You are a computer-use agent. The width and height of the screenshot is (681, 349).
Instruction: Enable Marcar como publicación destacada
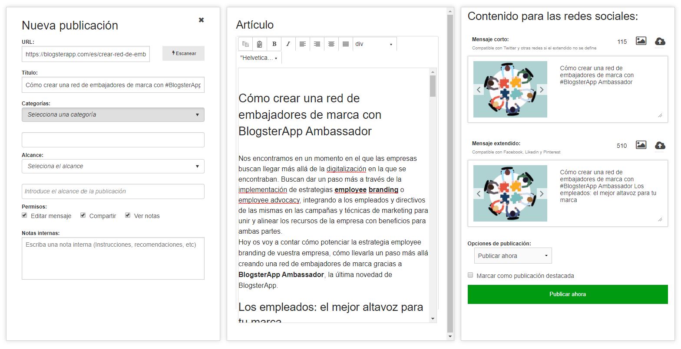pos(470,275)
